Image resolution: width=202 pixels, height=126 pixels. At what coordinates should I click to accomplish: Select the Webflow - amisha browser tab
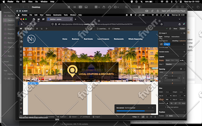[60, 19]
